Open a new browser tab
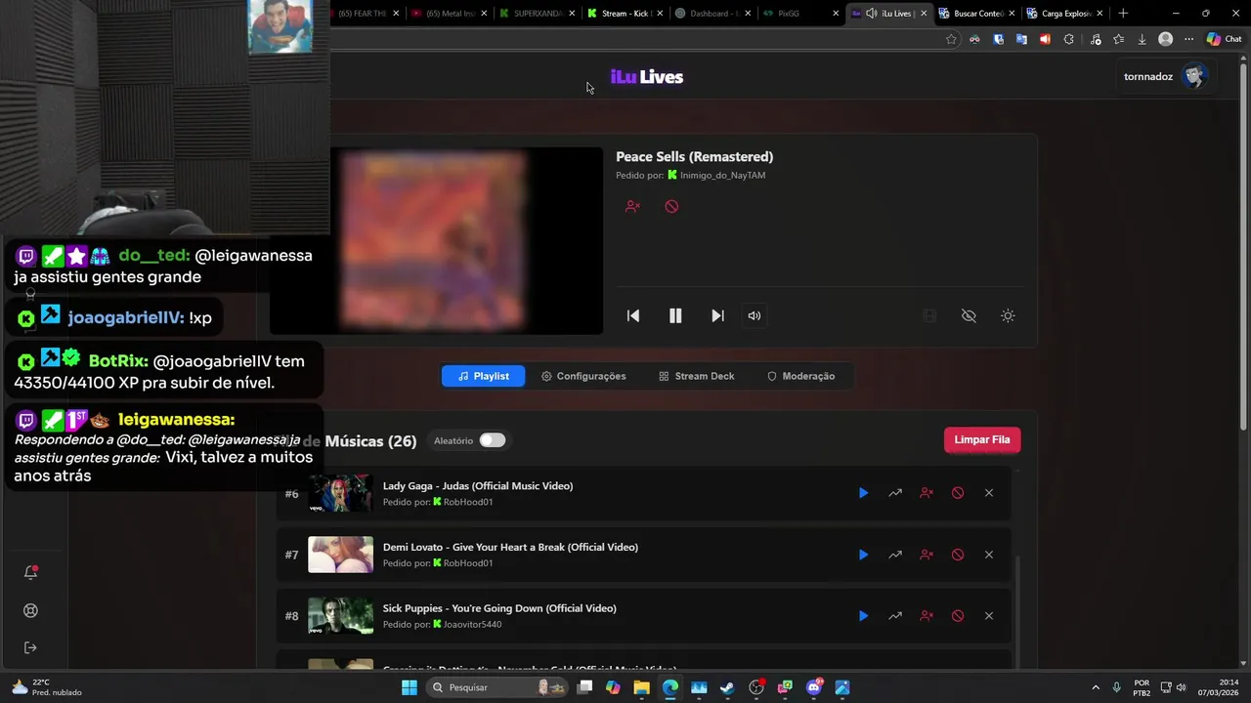 point(1123,14)
